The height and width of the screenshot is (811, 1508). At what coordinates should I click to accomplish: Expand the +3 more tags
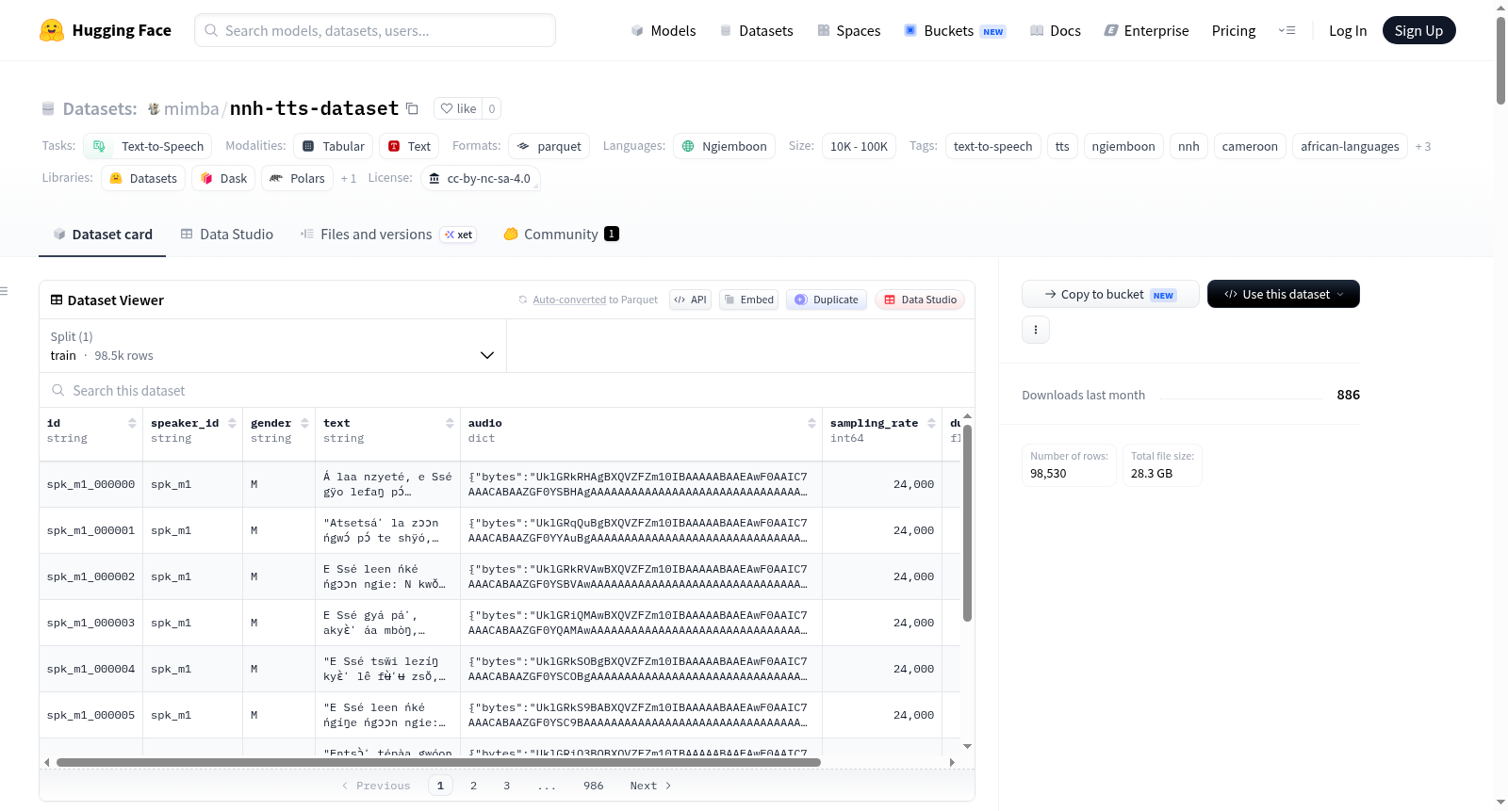[x=1423, y=146]
